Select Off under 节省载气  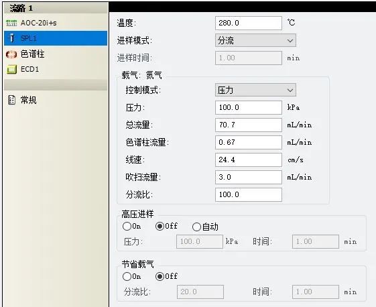[x=160, y=277]
